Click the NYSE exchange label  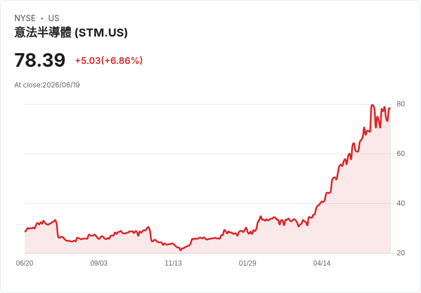point(25,18)
